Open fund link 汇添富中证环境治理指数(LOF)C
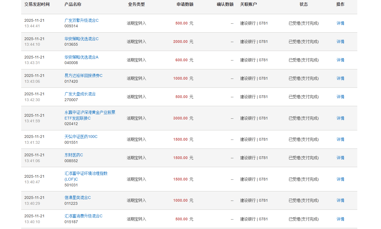Viewport: 381px width, 229px height. pyautogui.click(x=86, y=176)
